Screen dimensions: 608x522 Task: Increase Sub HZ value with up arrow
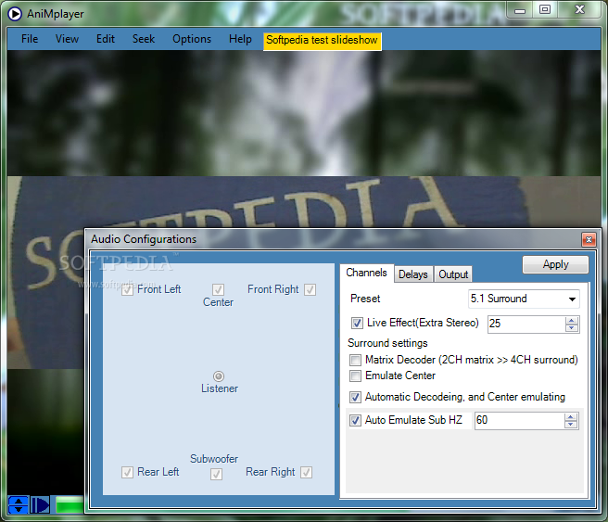tap(571, 417)
